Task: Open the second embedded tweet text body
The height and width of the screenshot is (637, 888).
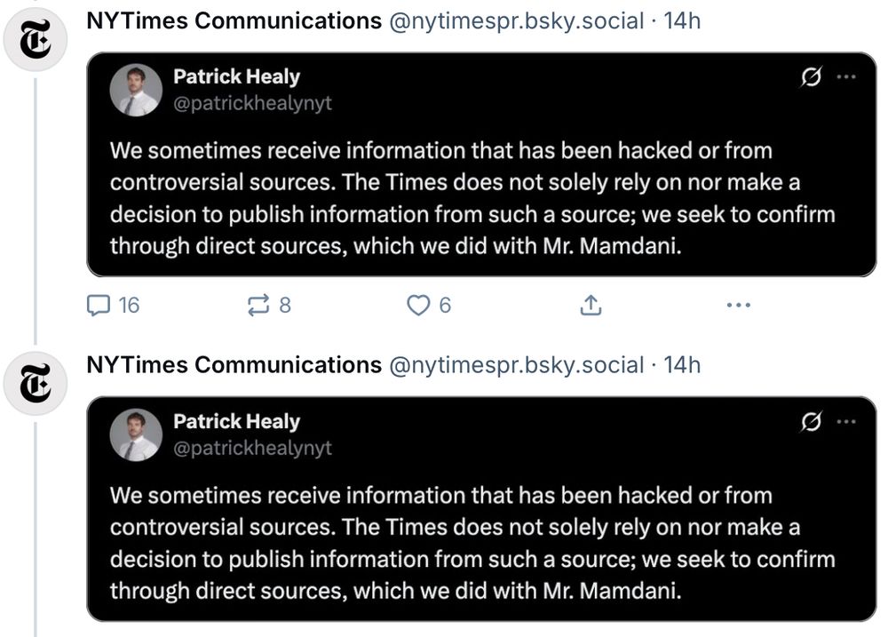Action: (x=472, y=543)
